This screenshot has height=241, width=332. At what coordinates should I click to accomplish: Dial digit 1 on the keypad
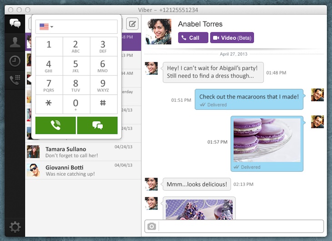coord(49,46)
